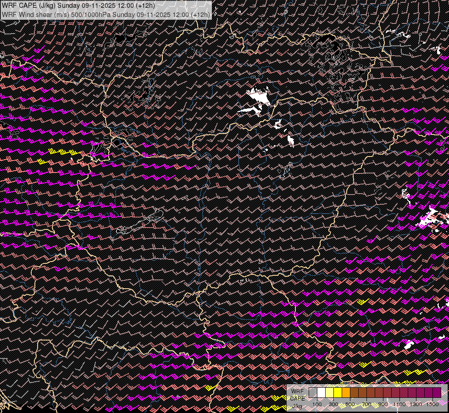This screenshot has height=413, width=449.
Task: Click the 500 label under the legend
Action: [350, 404]
